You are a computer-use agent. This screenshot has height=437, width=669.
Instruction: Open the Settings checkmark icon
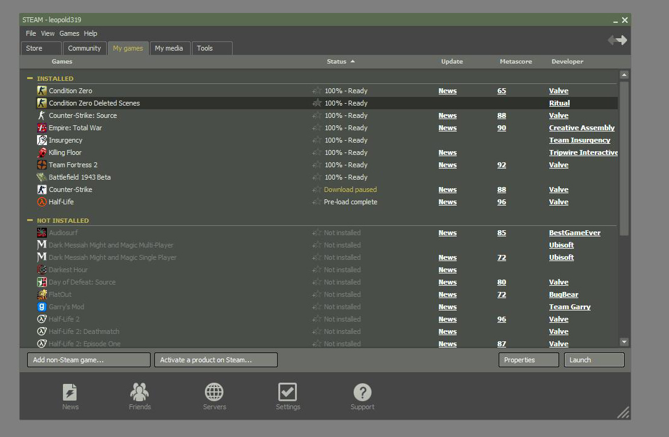[x=288, y=392]
